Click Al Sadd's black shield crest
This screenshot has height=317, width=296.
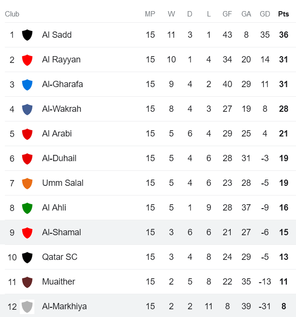tap(27, 35)
